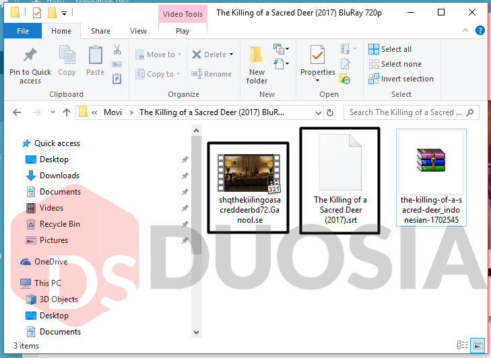Click pin icon next to Downloads
This screenshot has width=491, height=358.
pos(185,176)
